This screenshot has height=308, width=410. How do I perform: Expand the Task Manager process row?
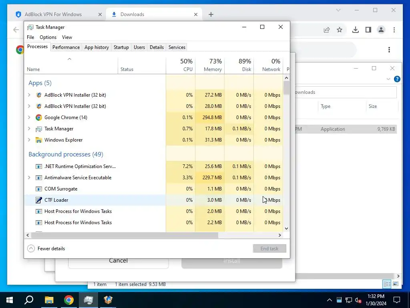(x=29, y=129)
